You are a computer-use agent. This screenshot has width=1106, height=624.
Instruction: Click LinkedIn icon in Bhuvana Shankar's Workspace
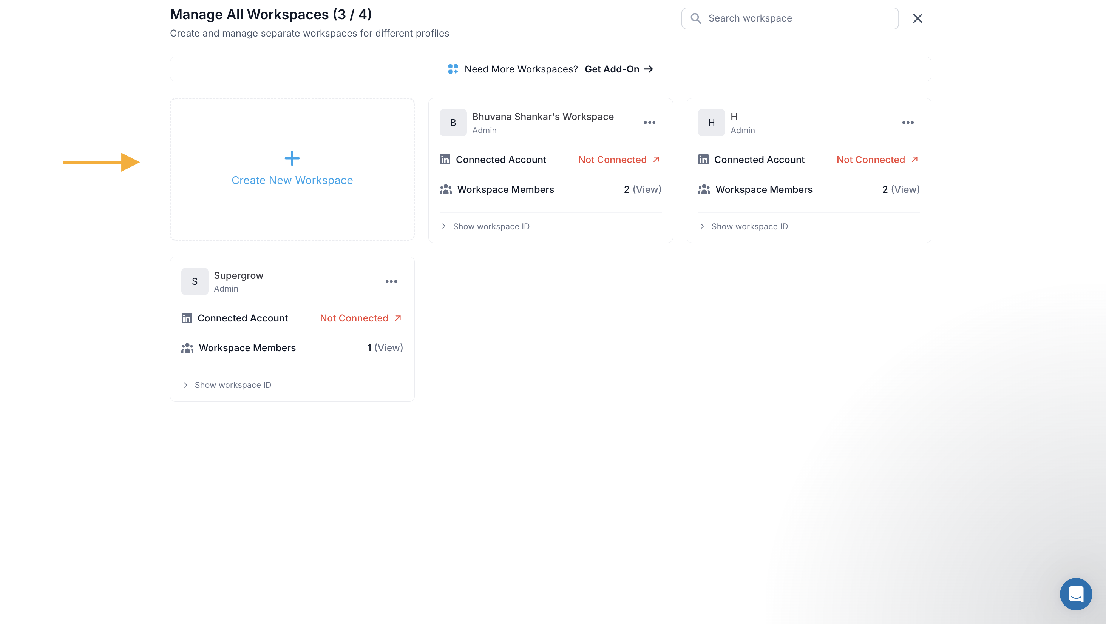pos(445,160)
